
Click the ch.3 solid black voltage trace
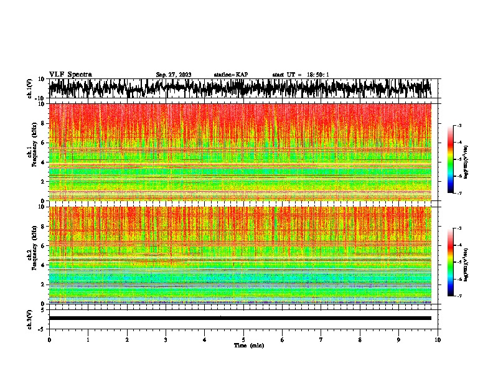coord(240,318)
